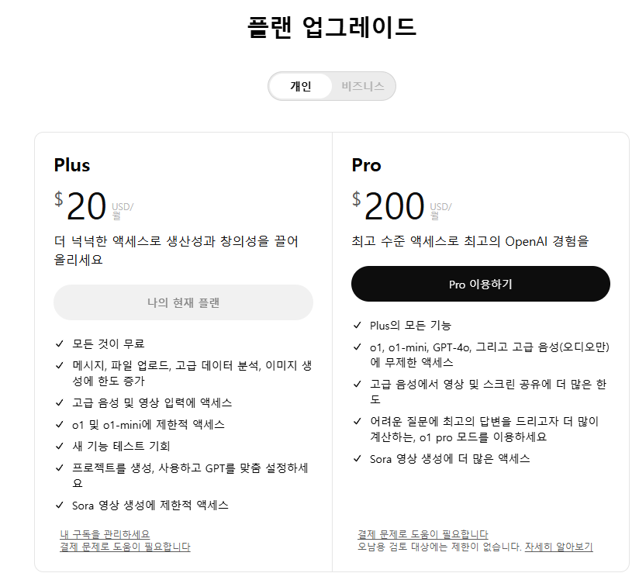Click checkmark beside 고급 음성 및 영상 입력
Viewport: 639px width, 580px height.
click(x=60, y=402)
